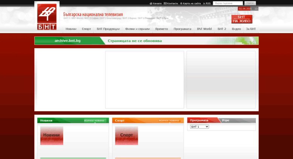Open the Новини menu item

71,29
